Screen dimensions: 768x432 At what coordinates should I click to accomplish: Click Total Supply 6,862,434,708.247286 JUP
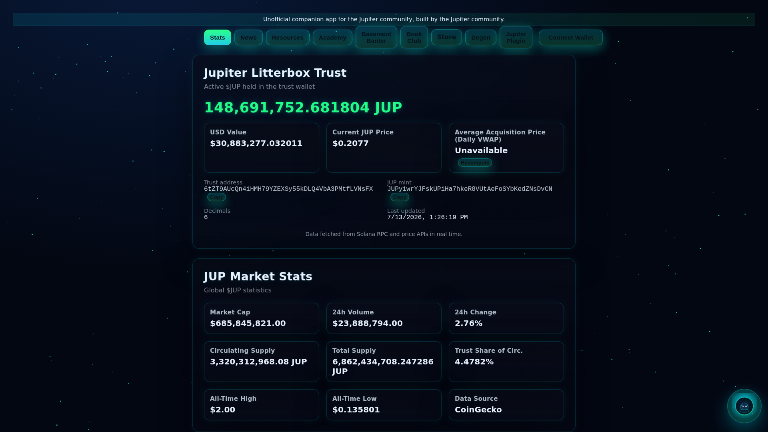pos(383,366)
